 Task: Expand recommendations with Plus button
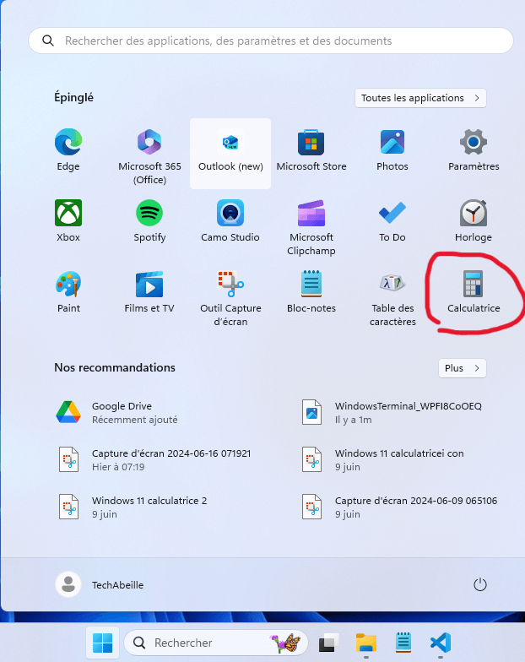(x=463, y=368)
